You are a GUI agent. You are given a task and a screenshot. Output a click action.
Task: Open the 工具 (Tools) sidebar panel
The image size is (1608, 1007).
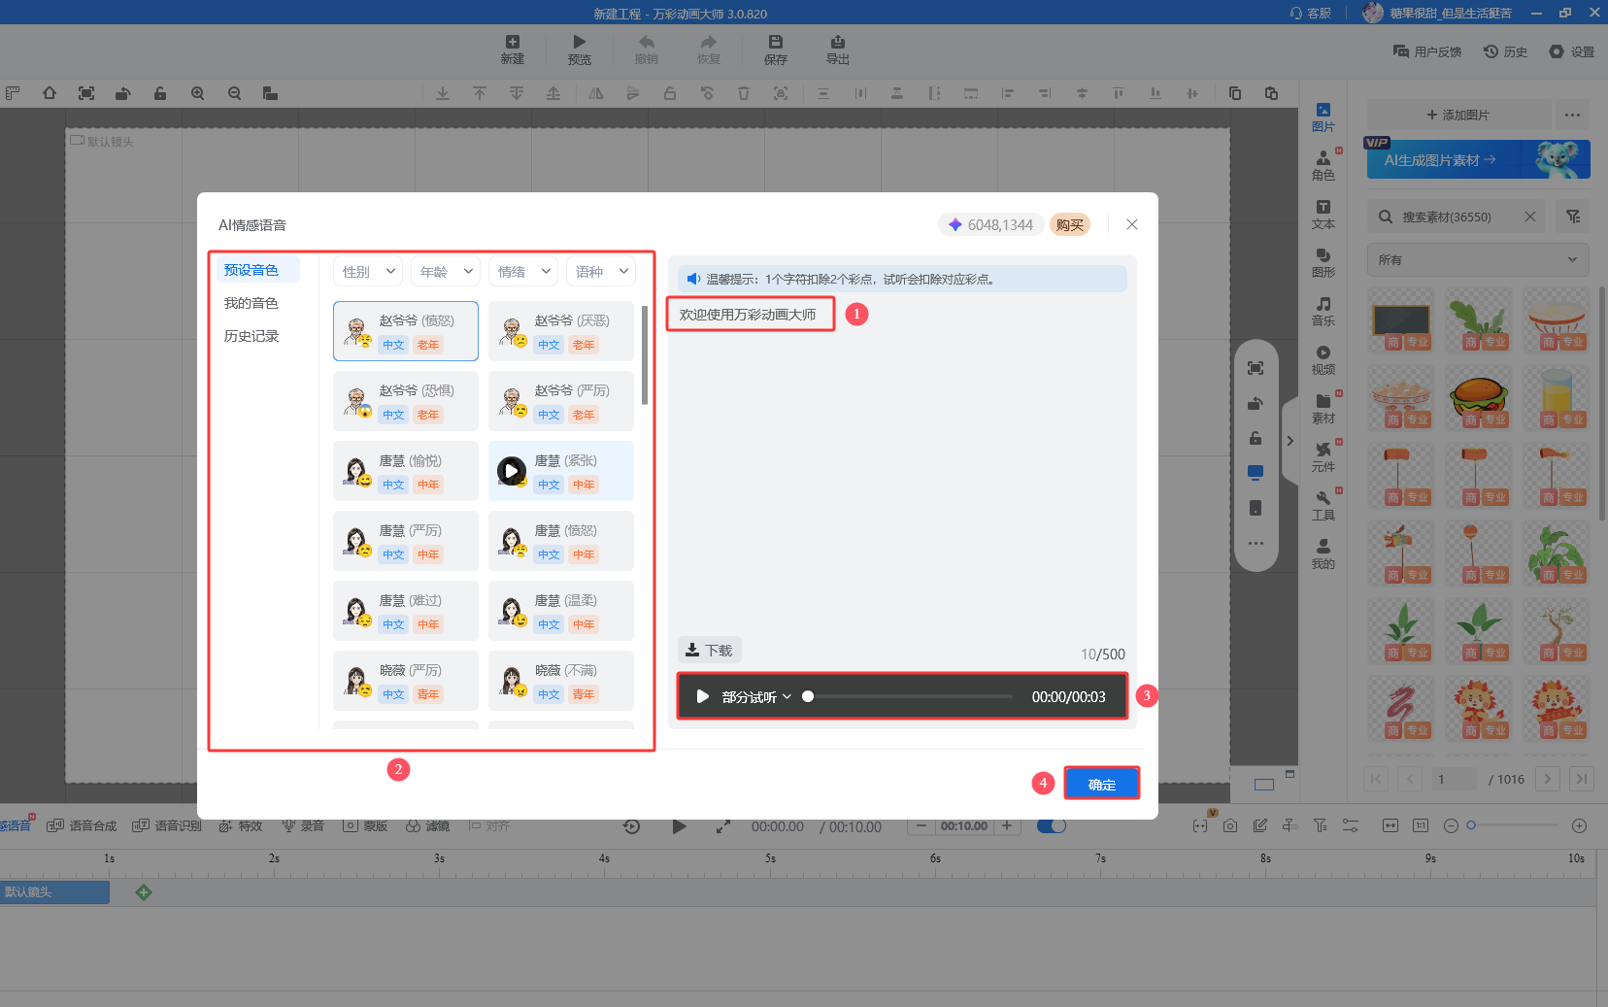(1323, 506)
